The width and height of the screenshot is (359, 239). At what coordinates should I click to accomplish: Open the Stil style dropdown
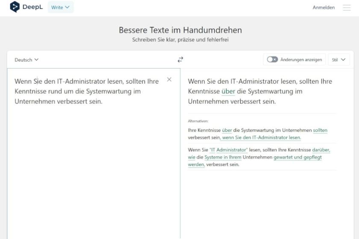(338, 59)
